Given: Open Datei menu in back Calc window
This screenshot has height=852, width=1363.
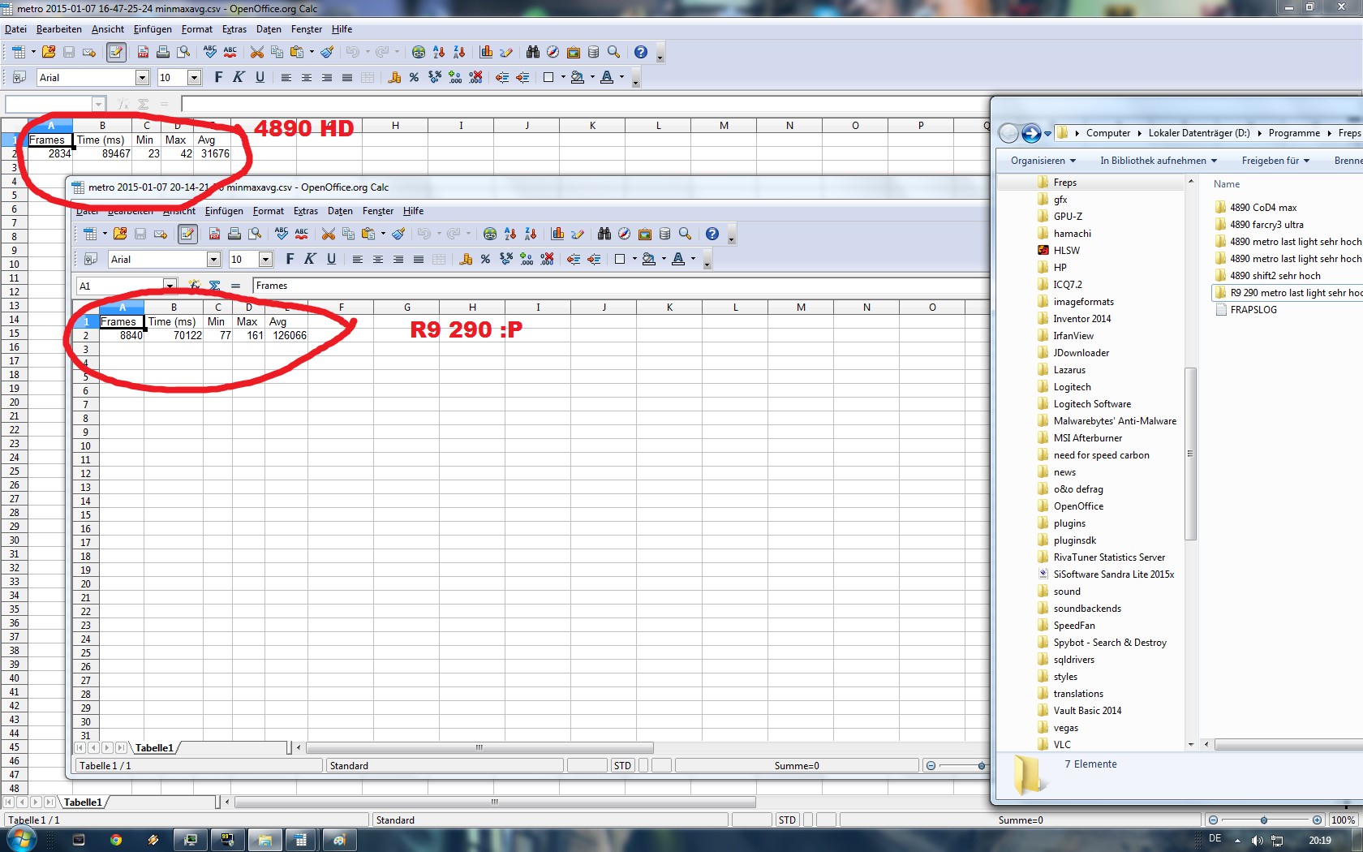Looking at the screenshot, I should [15, 29].
